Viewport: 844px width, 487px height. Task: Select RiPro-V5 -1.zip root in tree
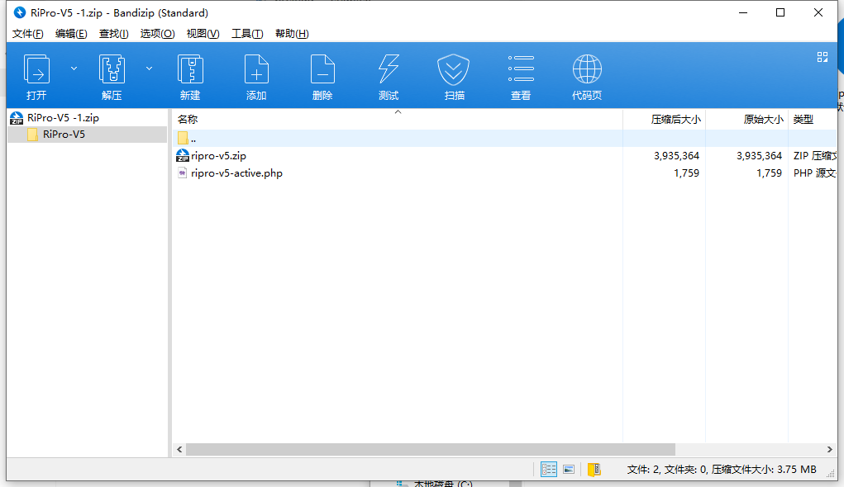63,118
